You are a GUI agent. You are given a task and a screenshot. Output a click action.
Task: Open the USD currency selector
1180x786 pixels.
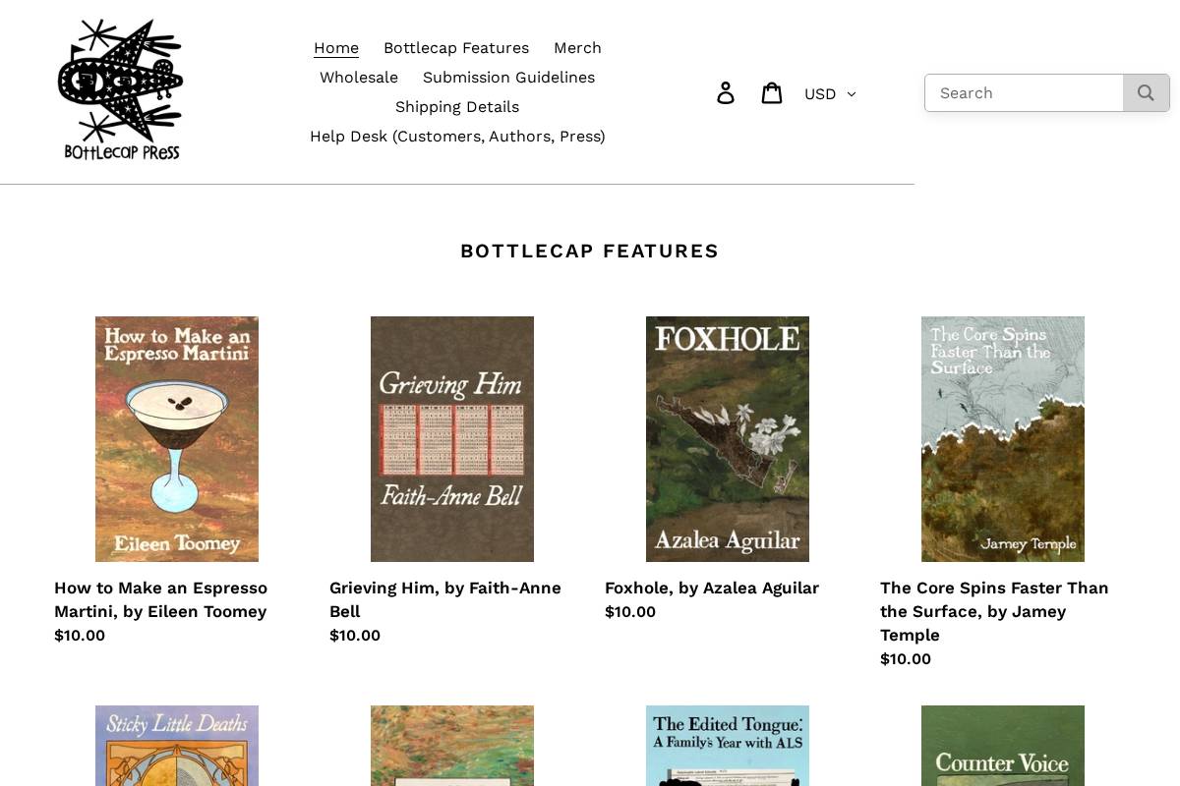click(820, 93)
